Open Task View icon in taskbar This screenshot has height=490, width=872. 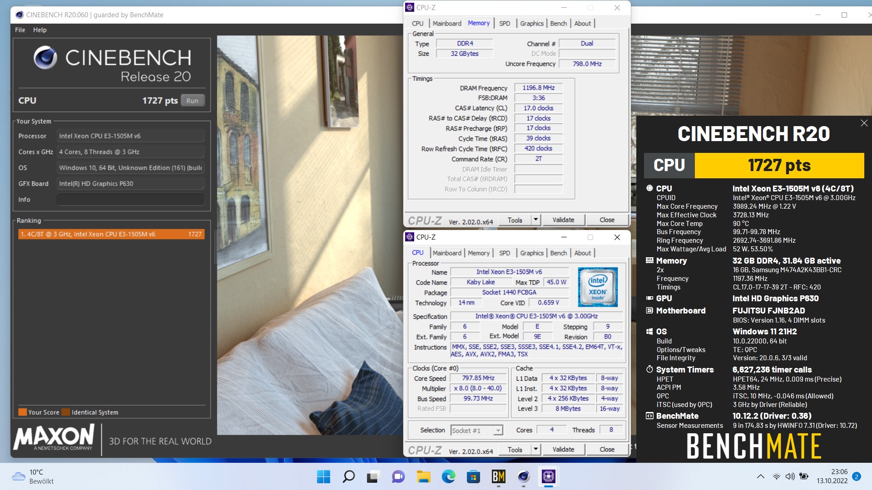[x=373, y=476]
